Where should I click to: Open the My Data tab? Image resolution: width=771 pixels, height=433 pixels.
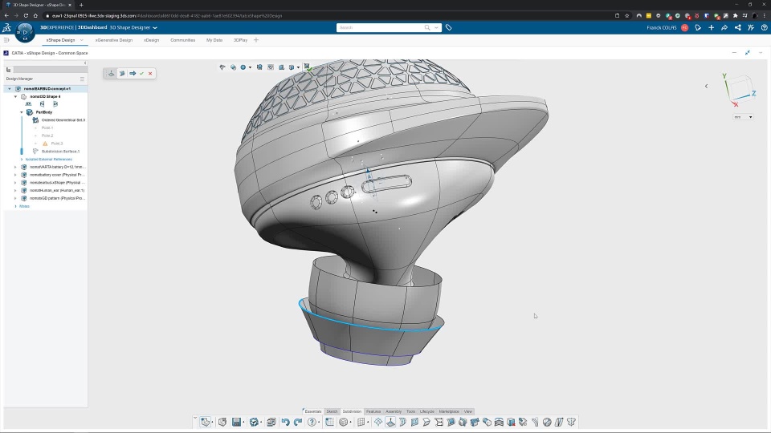[x=214, y=40]
